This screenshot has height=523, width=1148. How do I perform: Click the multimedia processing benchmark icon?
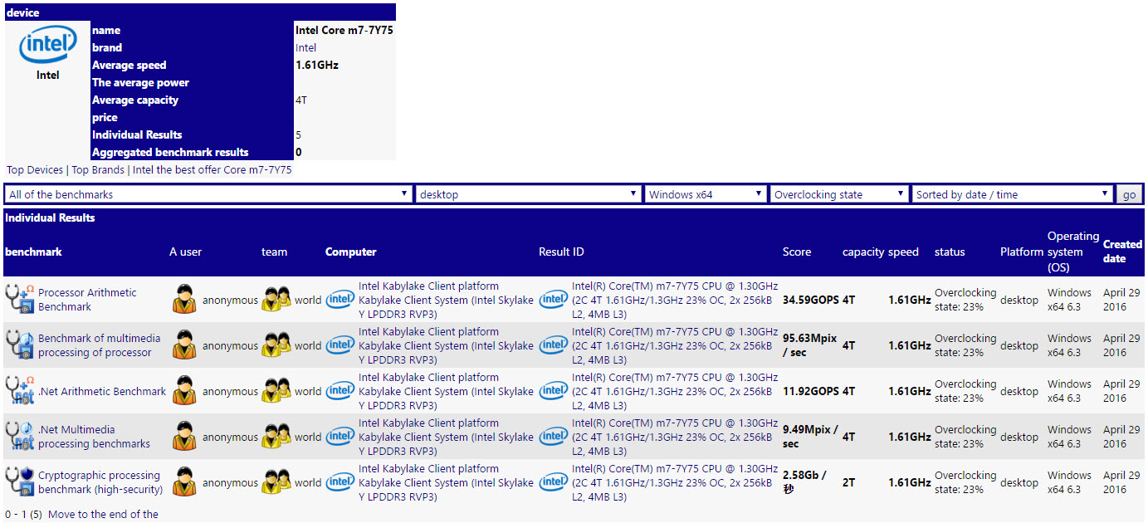coord(20,345)
